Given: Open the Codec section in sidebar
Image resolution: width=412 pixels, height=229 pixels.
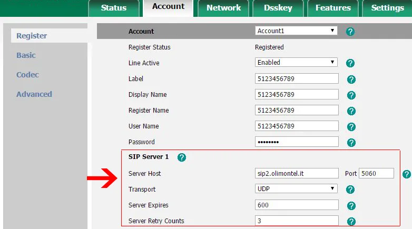Looking at the screenshot, I should click(x=28, y=75).
